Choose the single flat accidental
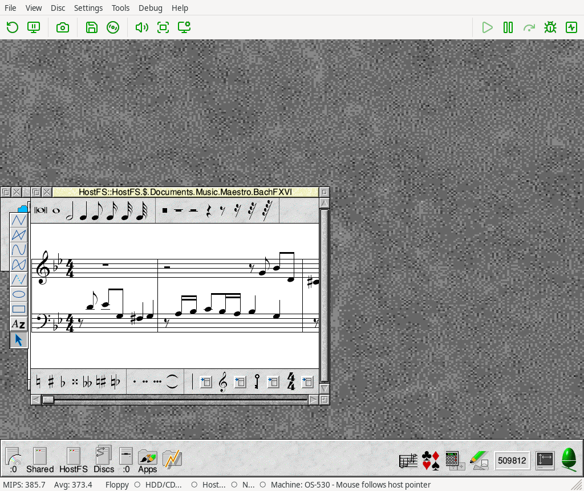Image resolution: width=584 pixels, height=491 pixels. tap(63, 382)
